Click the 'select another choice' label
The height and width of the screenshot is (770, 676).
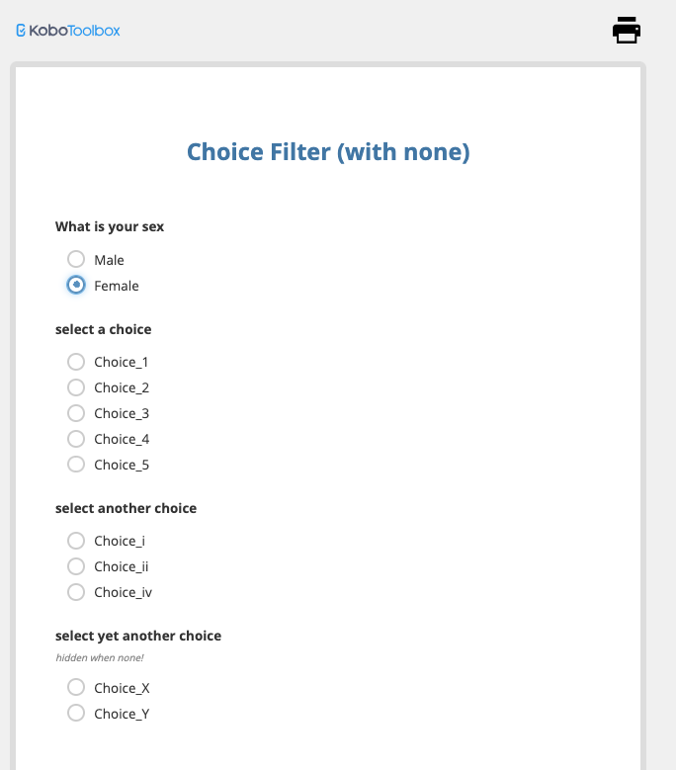[126, 508]
